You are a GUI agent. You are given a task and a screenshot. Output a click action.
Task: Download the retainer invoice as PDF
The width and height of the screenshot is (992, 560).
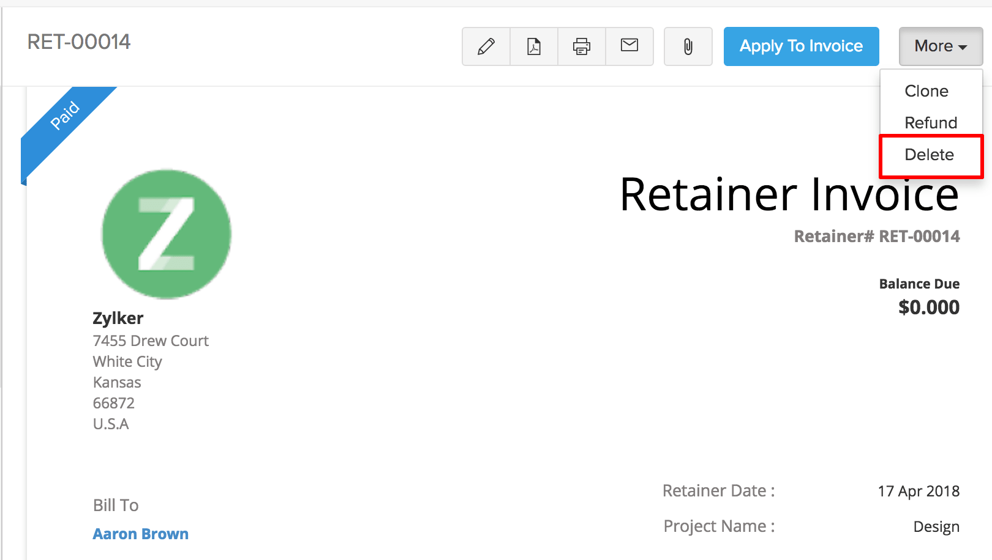534,46
